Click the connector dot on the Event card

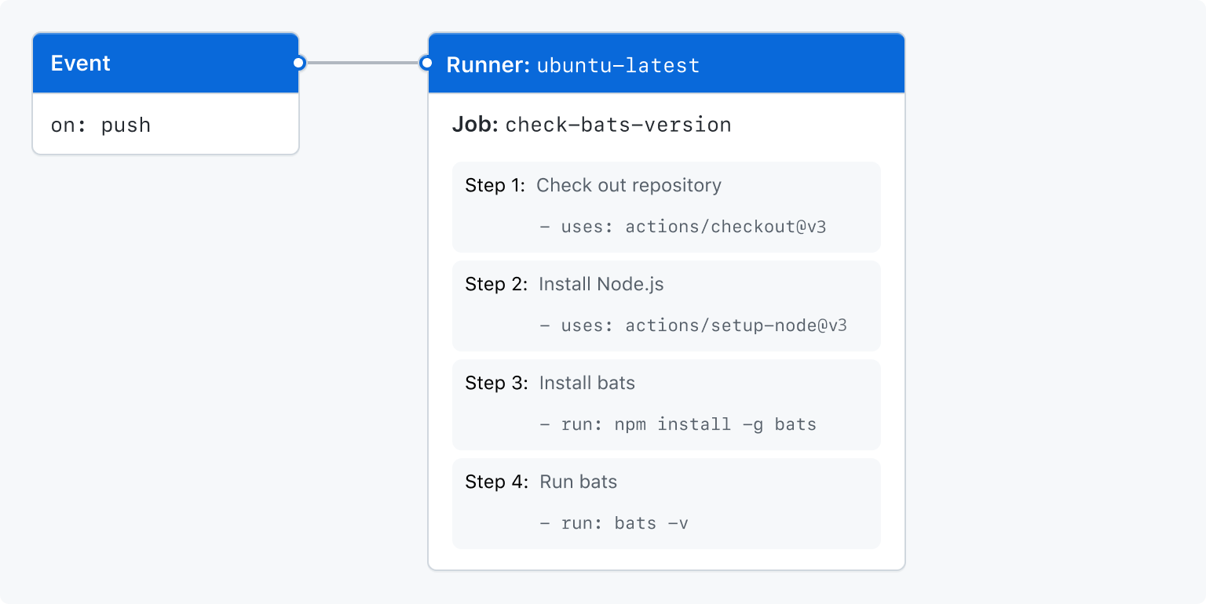pyautogui.click(x=298, y=63)
